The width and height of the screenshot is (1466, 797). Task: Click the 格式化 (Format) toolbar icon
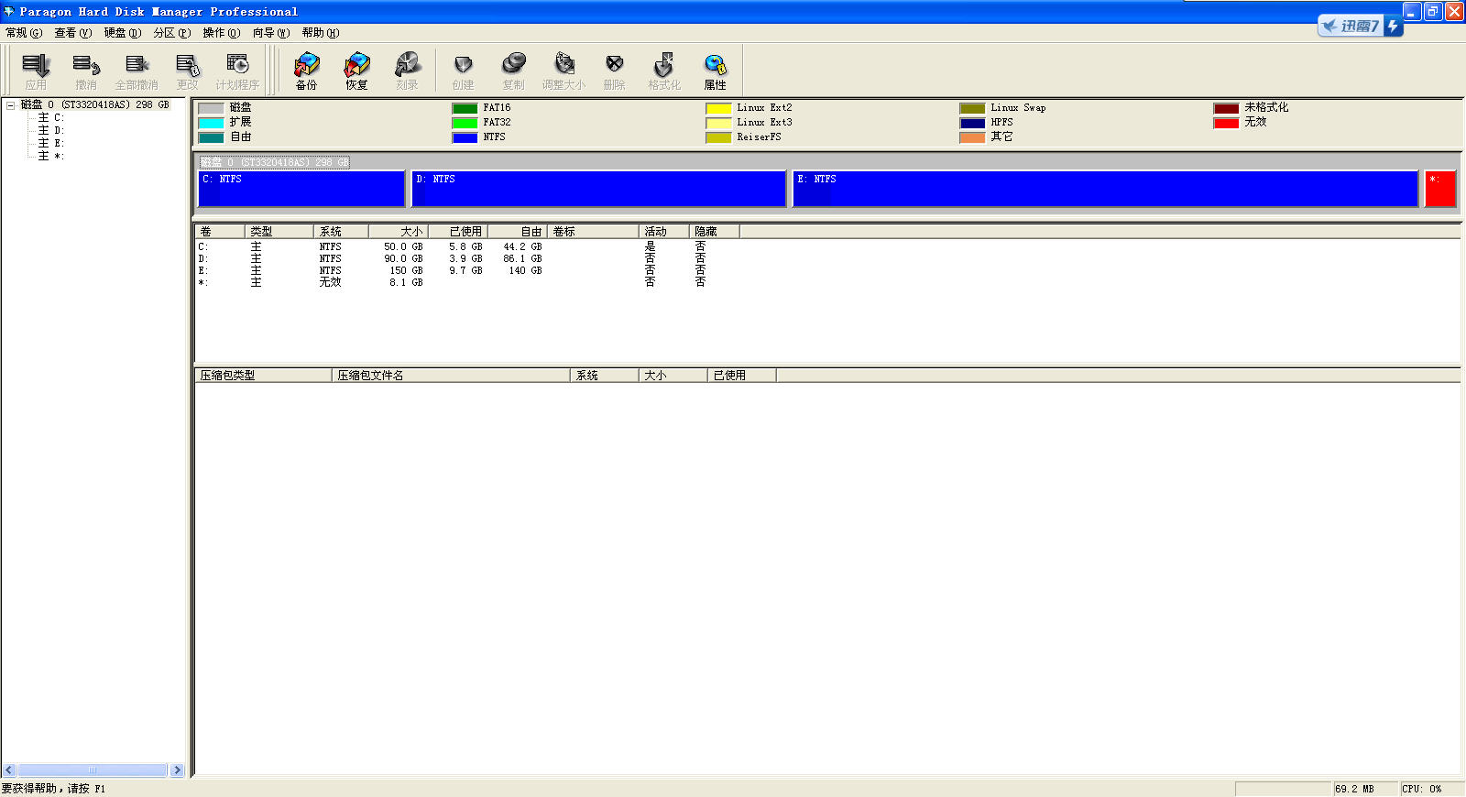click(x=664, y=70)
